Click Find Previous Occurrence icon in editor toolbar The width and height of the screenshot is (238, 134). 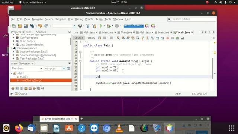123,38
